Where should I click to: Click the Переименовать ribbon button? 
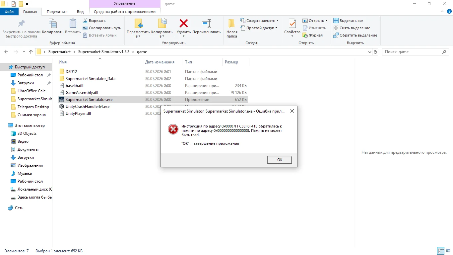coord(206,26)
